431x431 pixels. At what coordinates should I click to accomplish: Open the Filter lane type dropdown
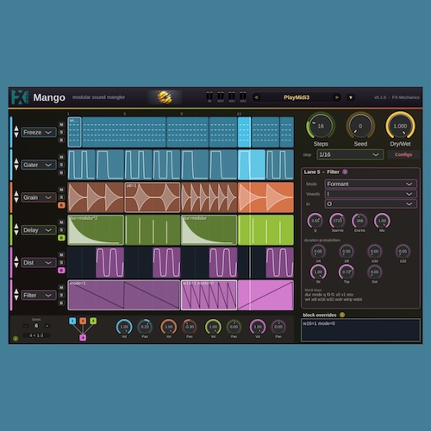tap(39, 295)
